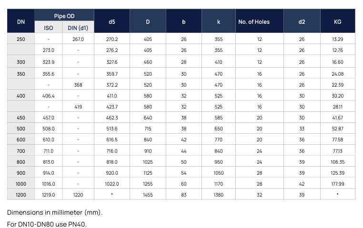
Task: Click the 1455 D value
Action: click(x=148, y=195)
